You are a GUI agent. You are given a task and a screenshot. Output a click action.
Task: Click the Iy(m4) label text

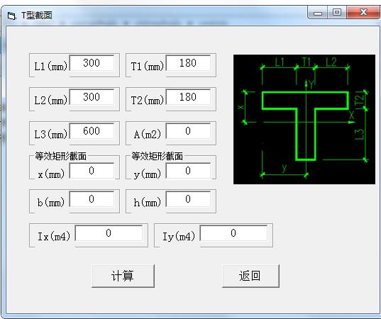click(x=179, y=236)
